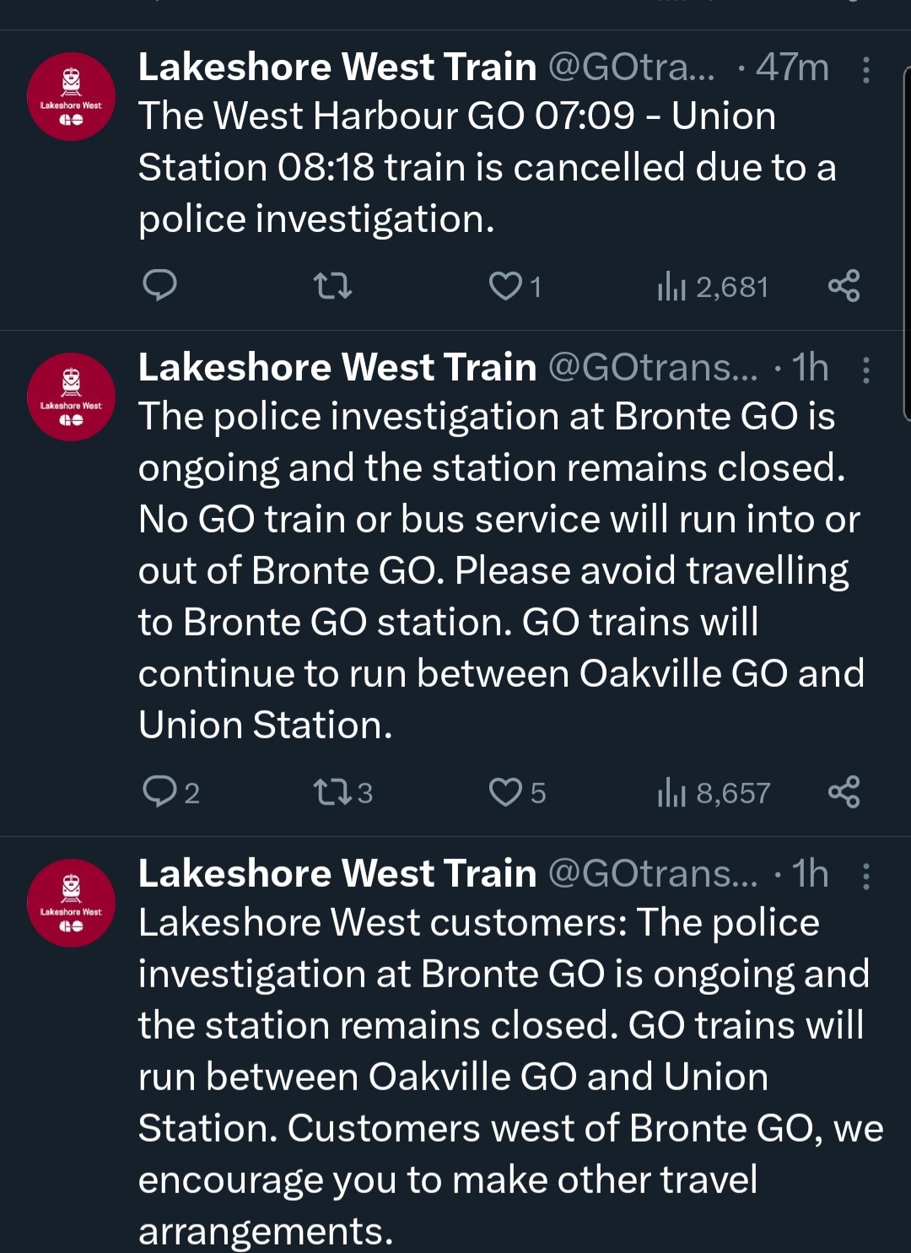This screenshot has height=1253, width=911.
Task: Like the cancelled West Harbour train tweet
Action: [506, 286]
